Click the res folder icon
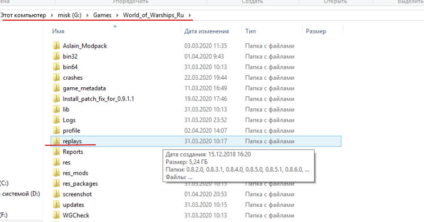Viewport: 424px width, 222px height. tap(56, 162)
